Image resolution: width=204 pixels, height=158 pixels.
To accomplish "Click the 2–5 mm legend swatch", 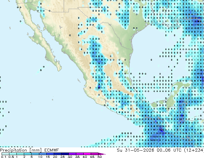I will point(28,154).
